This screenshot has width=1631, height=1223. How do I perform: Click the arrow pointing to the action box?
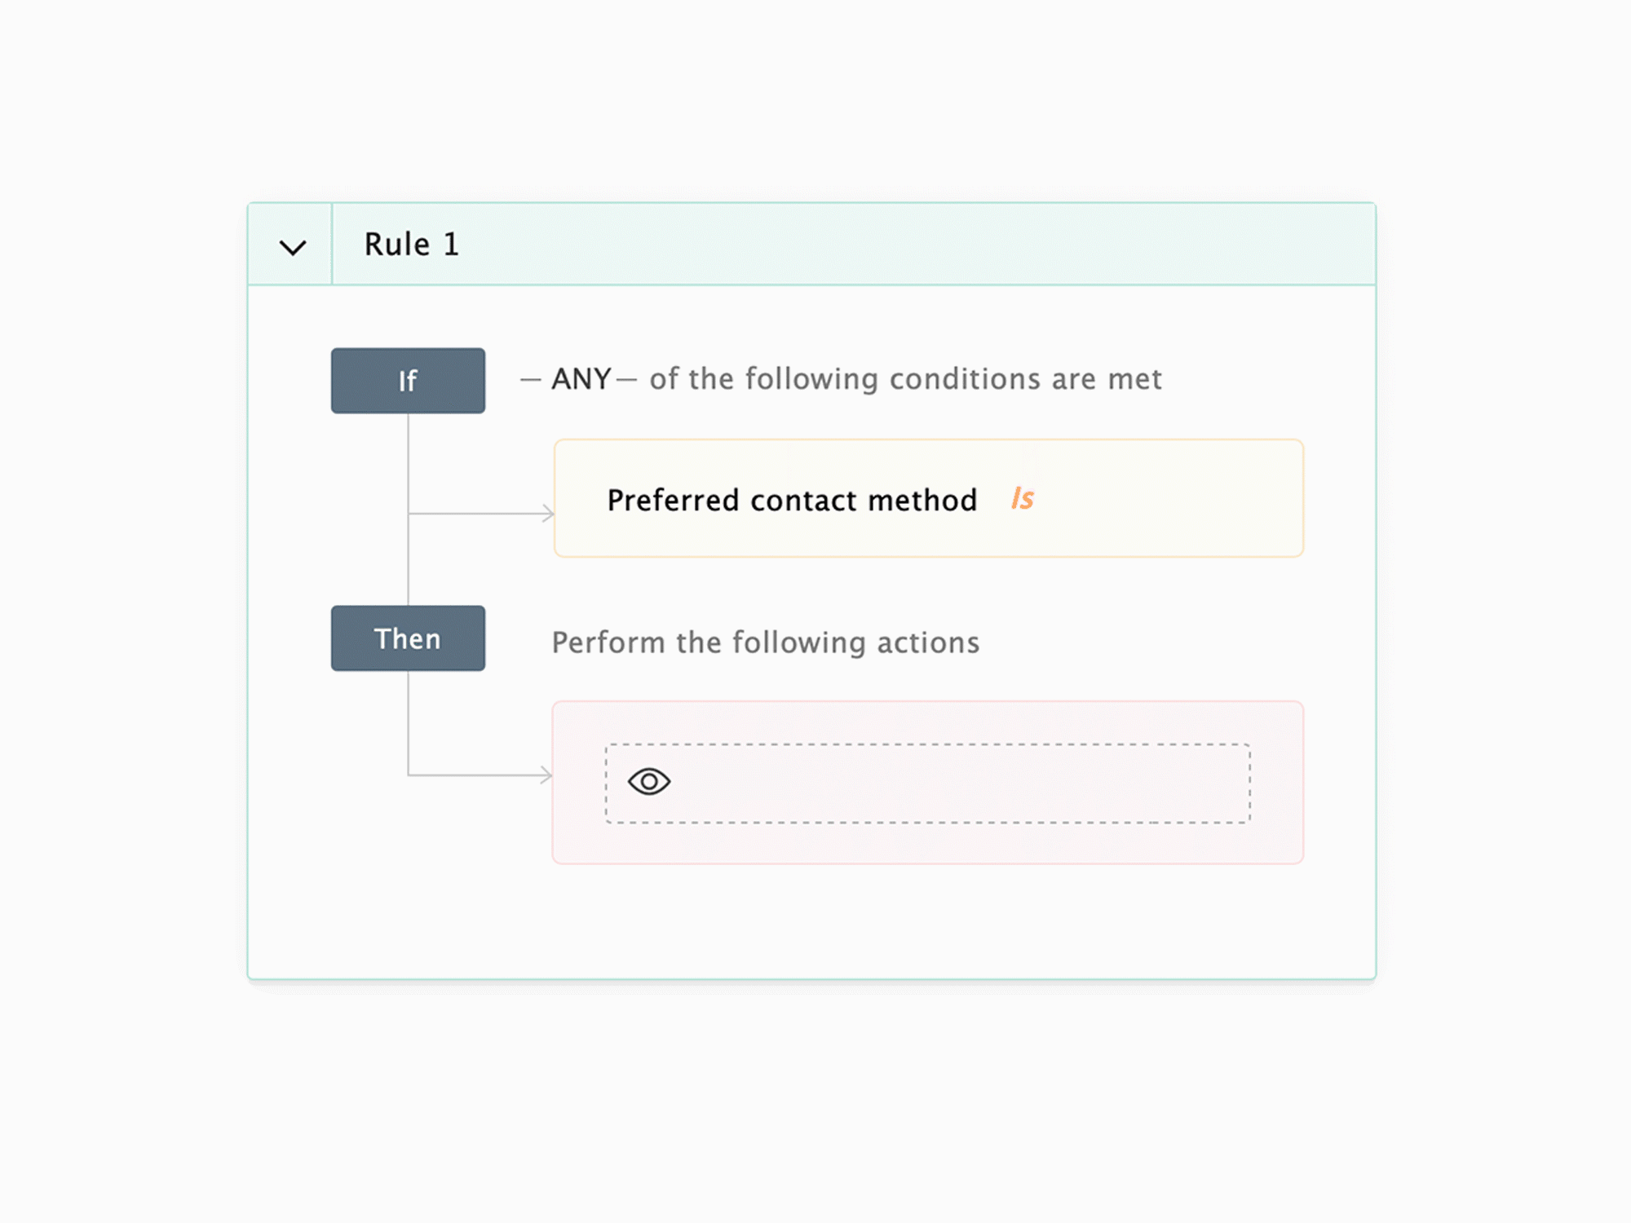(546, 775)
